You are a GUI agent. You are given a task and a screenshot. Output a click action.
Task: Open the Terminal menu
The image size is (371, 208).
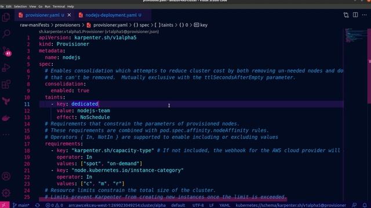tap(59, 6)
